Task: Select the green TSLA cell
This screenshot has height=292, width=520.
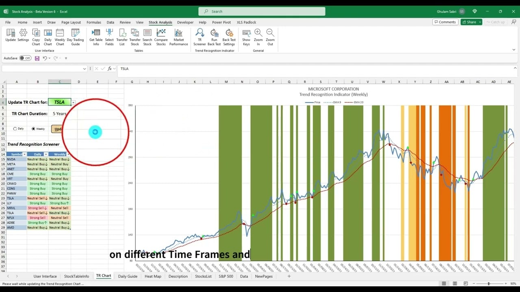Action: click(59, 102)
